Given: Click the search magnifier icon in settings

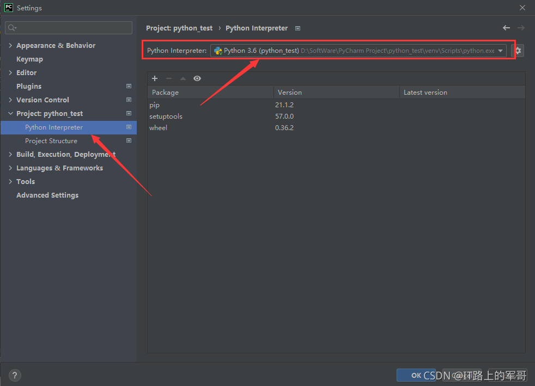Looking at the screenshot, I should [x=13, y=28].
